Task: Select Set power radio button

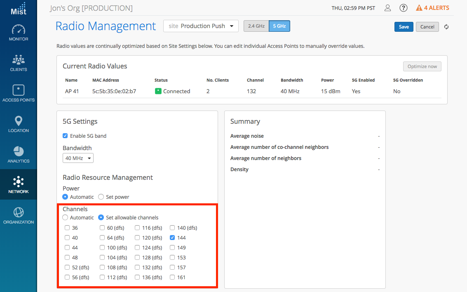Action: tap(101, 197)
